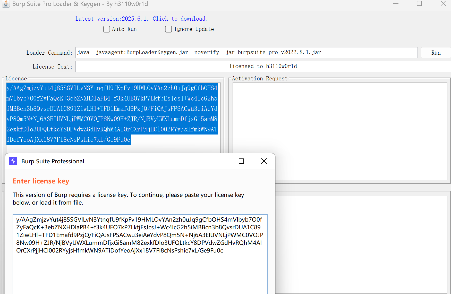Click the Burp Suite Professional dialog title bar
451x294 pixels.
pyautogui.click(x=129, y=161)
